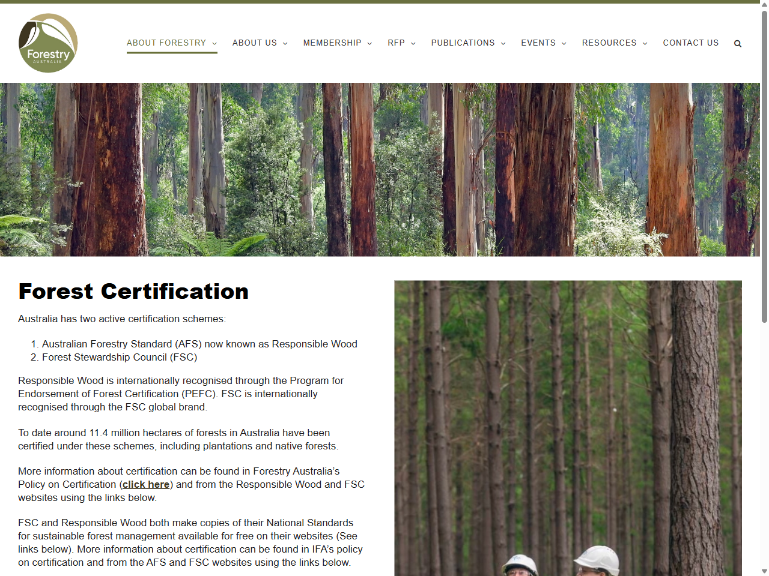
Task: Expand the About Us dropdown chevron
Action: click(285, 43)
